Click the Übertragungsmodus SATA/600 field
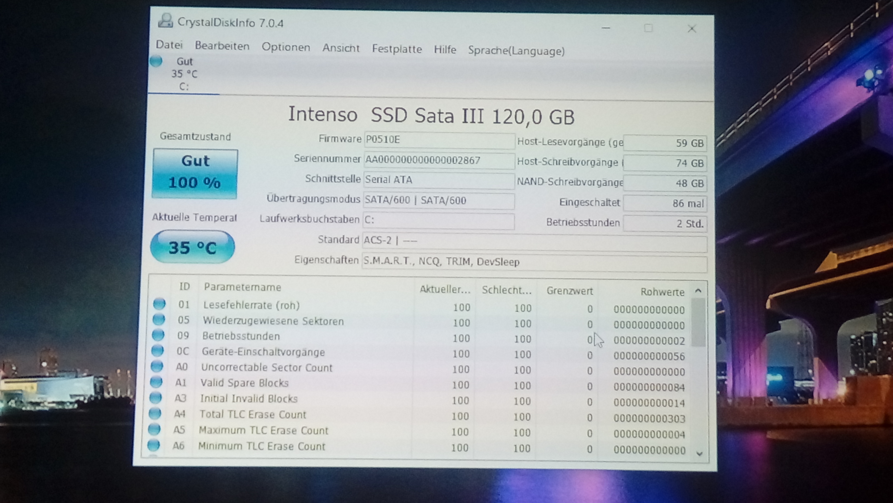 [x=439, y=201]
